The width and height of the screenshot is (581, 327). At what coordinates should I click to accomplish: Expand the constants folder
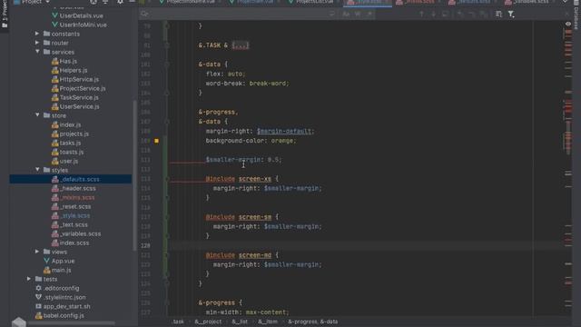click(37, 34)
